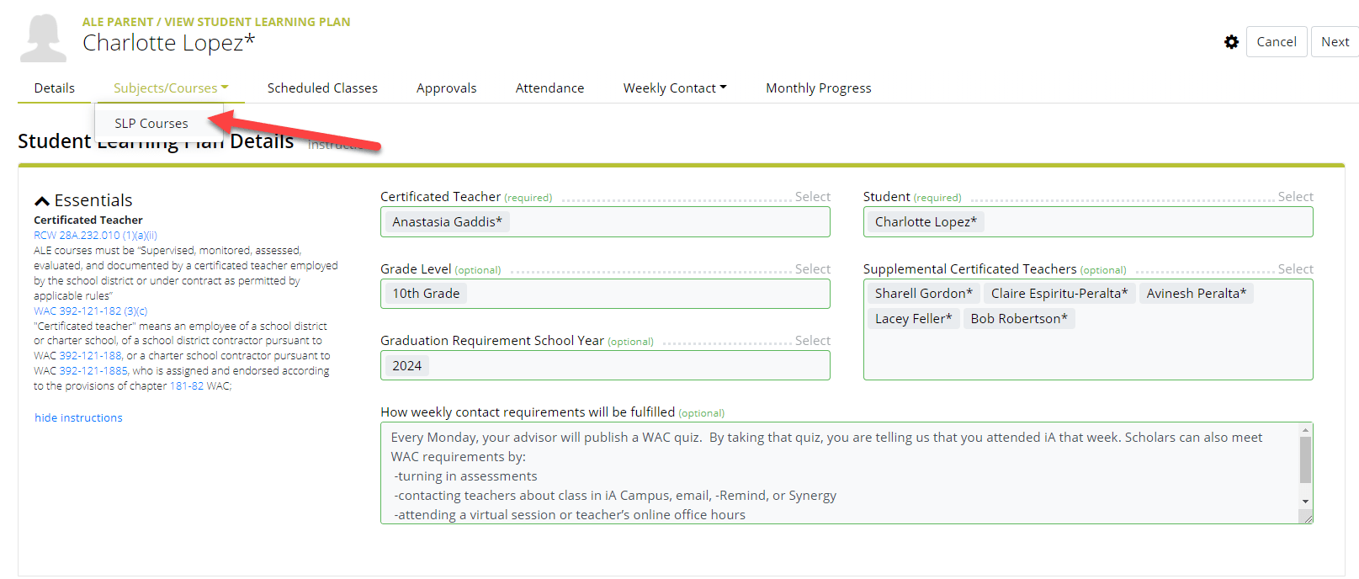Expand the Weekly Contact dropdown
The width and height of the screenshot is (1359, 579).
[x=674, y=87]
